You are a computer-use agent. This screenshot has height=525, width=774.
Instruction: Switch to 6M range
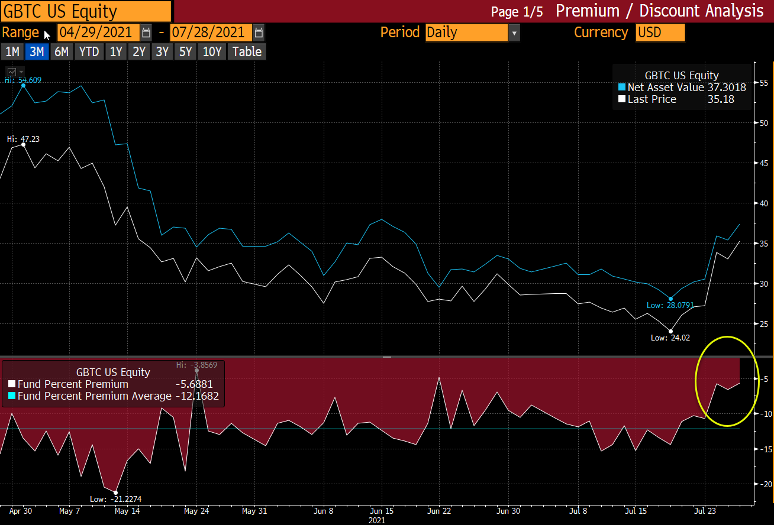pyautogui.click(x=62, y=52)
